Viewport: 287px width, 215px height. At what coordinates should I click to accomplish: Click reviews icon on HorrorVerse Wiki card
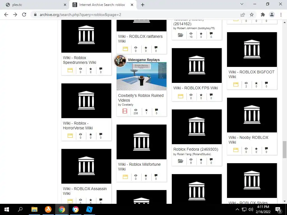(101, 134)
